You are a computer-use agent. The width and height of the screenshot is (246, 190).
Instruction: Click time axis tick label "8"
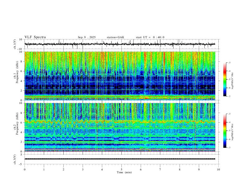click(180, 170)
